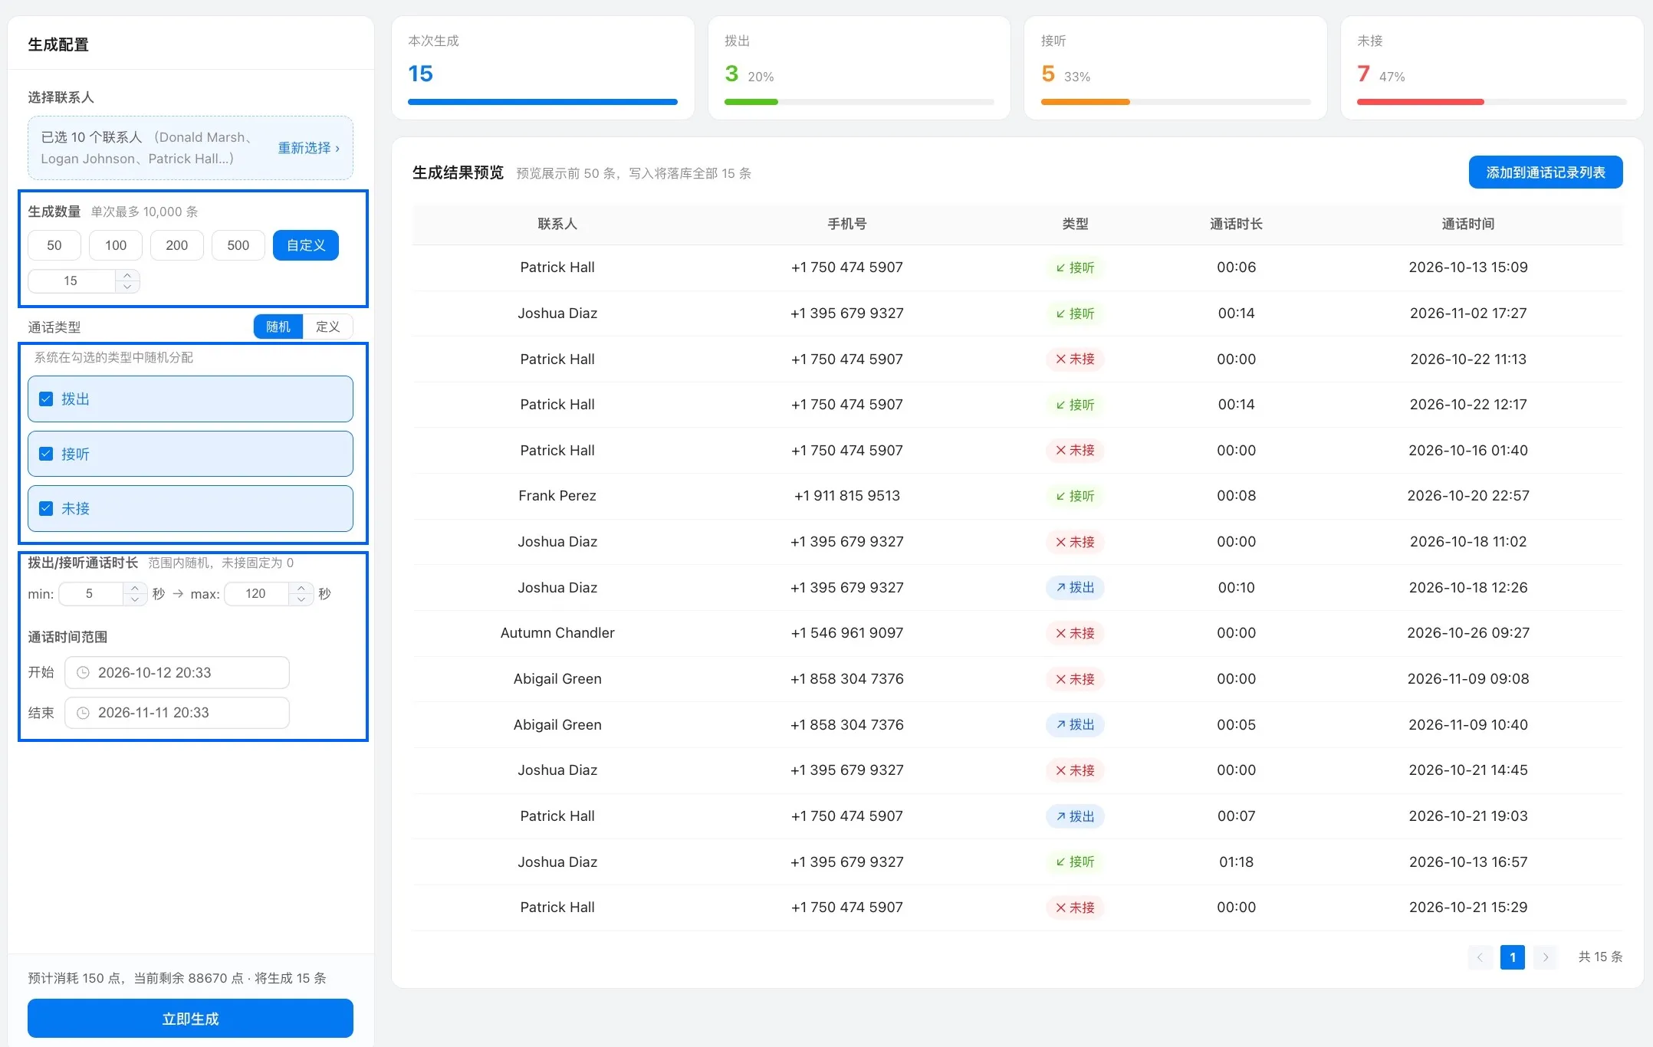Click clock icon in end time field
The width and height of the screenshot is (1653, 1047).
(83, 713)
